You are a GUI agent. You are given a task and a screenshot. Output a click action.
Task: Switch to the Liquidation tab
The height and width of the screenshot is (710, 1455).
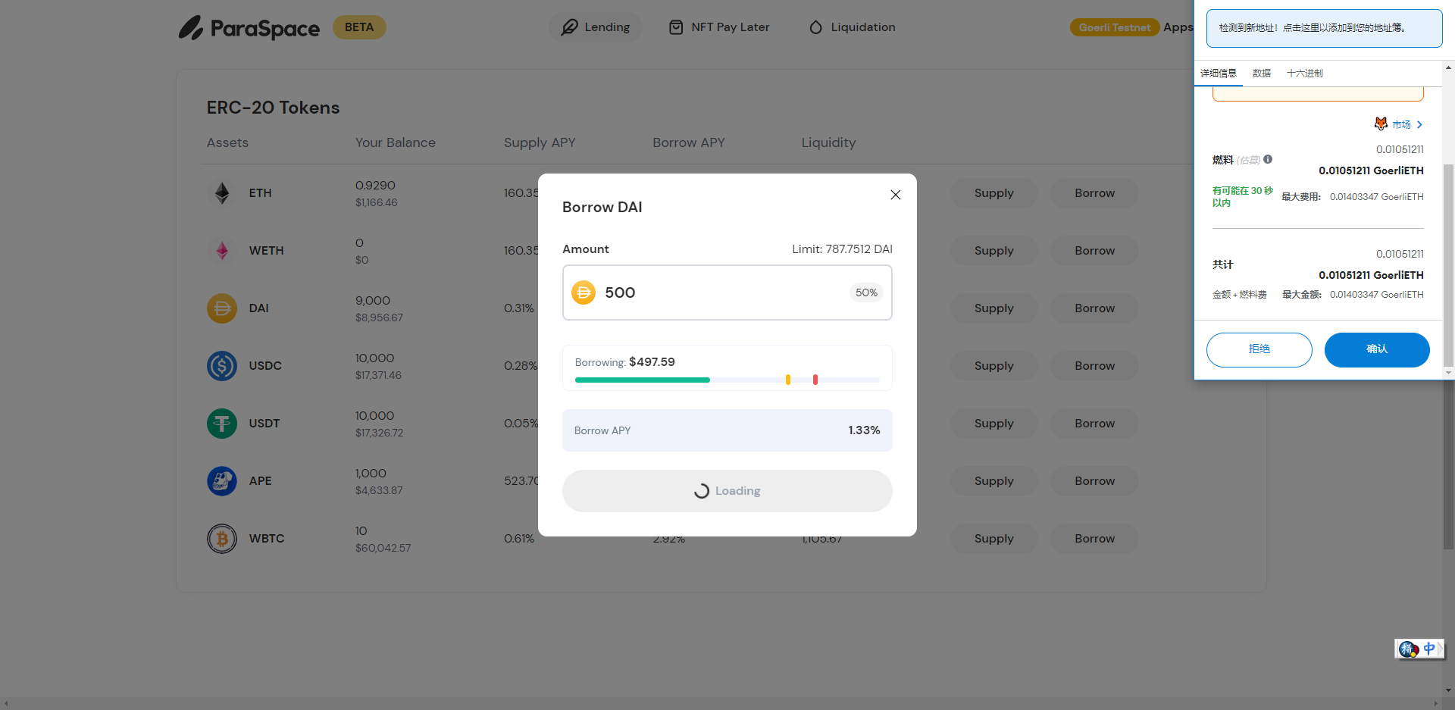(852, 27)
